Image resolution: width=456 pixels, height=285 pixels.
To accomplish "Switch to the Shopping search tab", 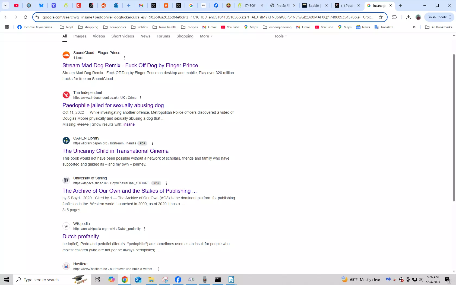I will [x=185, y=36].
